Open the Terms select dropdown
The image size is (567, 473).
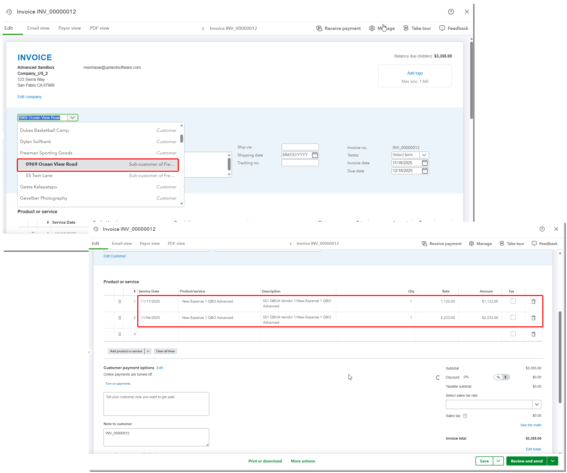pos(424,155)
